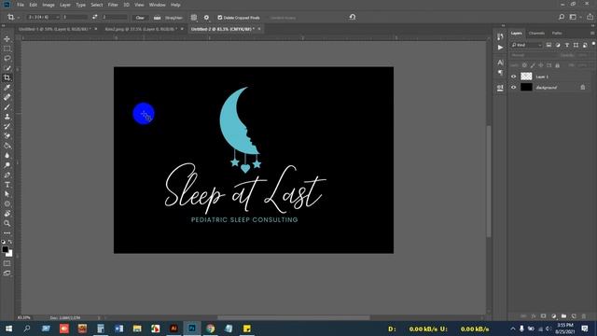Select the Path Selection tool
The image size is (597, 336).
pos(7,194)
